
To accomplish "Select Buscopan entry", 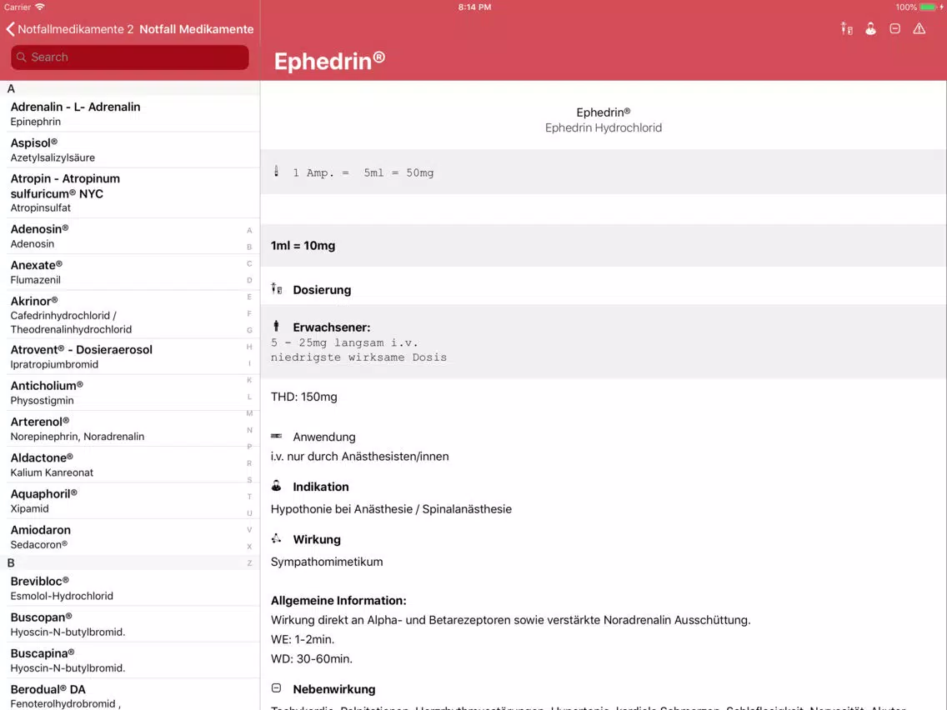I will coord(130,624).
